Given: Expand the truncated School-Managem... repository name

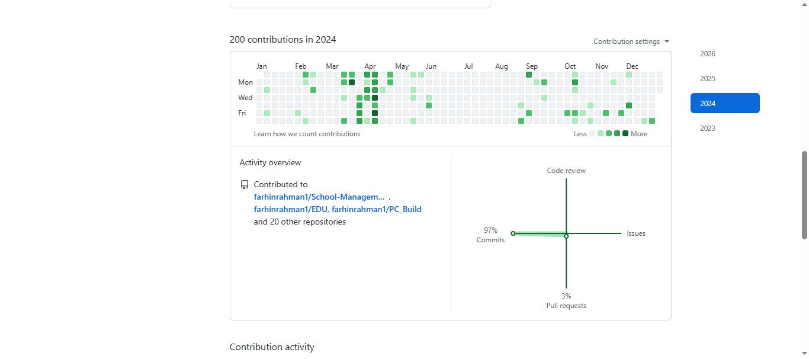Looking at the screenshot, I should point(319,197).
